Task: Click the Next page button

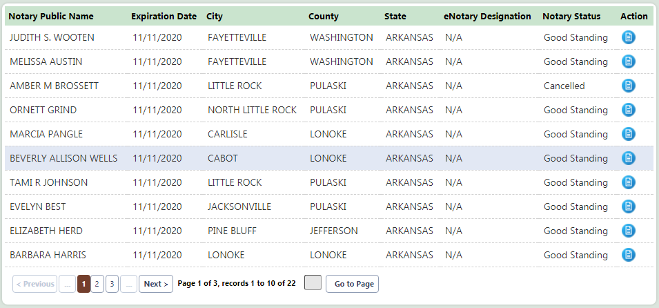Action: (156, 284)
